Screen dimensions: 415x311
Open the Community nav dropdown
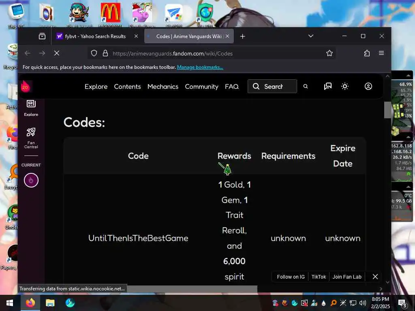coord(201,87)
